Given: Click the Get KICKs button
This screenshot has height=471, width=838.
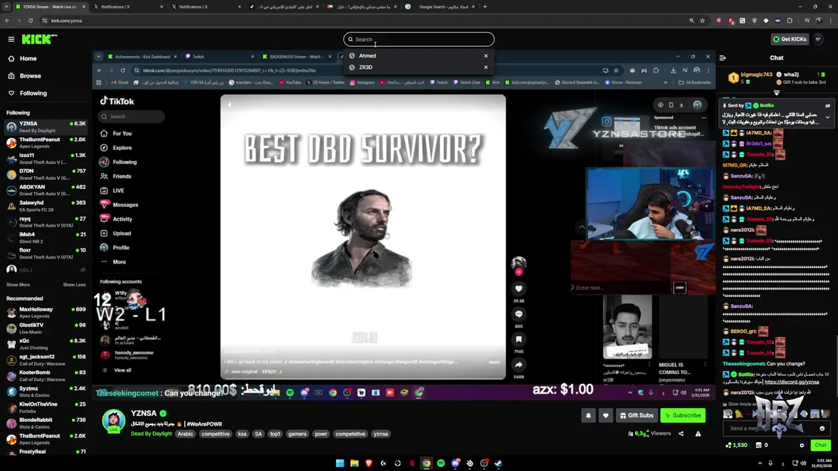Looking at the screenshot, I should (x=790, y=39).
